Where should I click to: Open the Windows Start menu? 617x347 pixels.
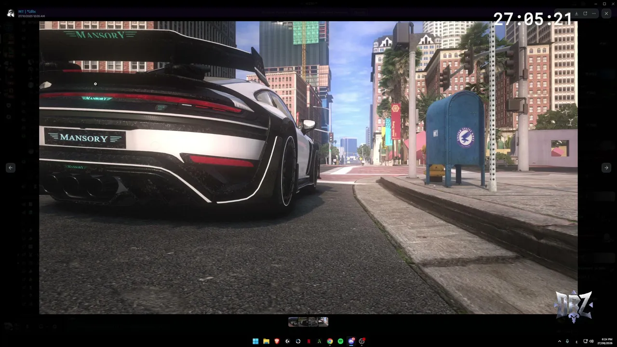click(255, 341)
